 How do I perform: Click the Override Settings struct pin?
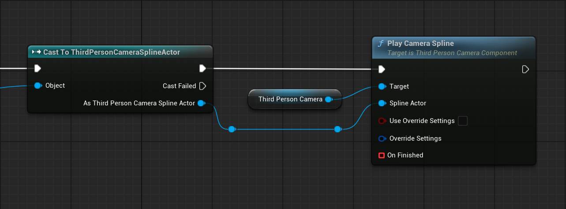click(382, 138)
